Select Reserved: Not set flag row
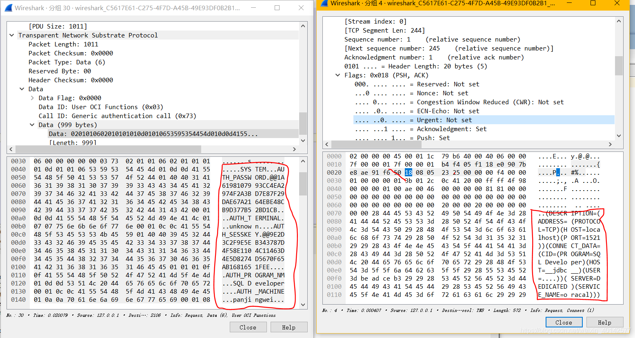635x338 pixels. (417, 84)
